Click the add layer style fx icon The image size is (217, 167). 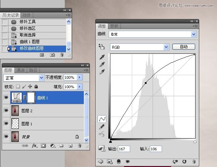34,146
